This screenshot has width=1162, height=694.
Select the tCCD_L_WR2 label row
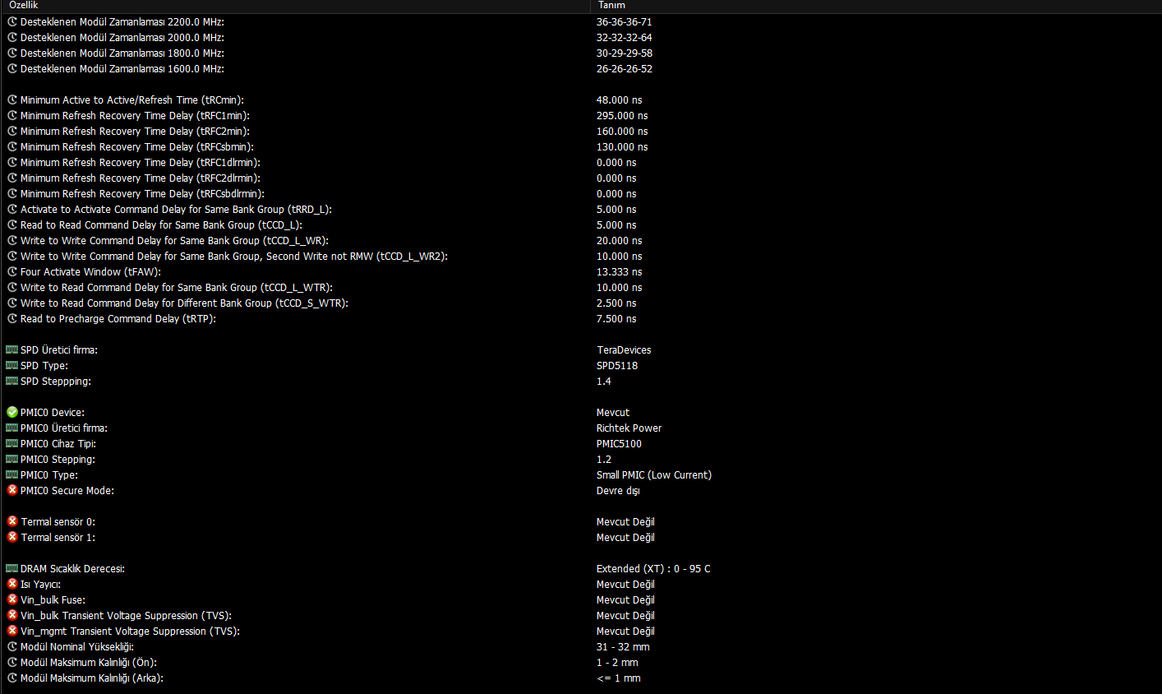coord(234,257)
